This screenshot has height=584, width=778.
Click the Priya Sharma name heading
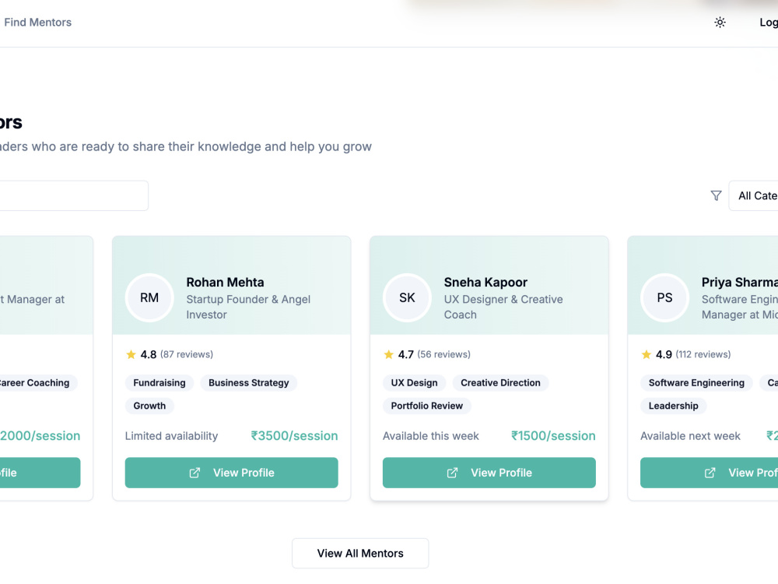pyautogui.click(x=739, y=282)
